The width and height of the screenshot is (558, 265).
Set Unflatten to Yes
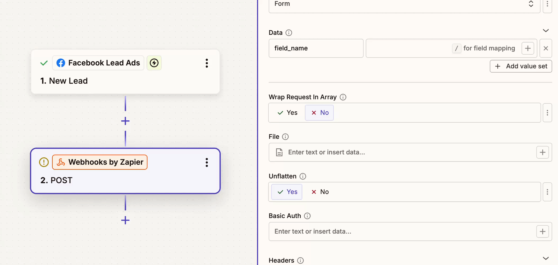tap(287, 192)
